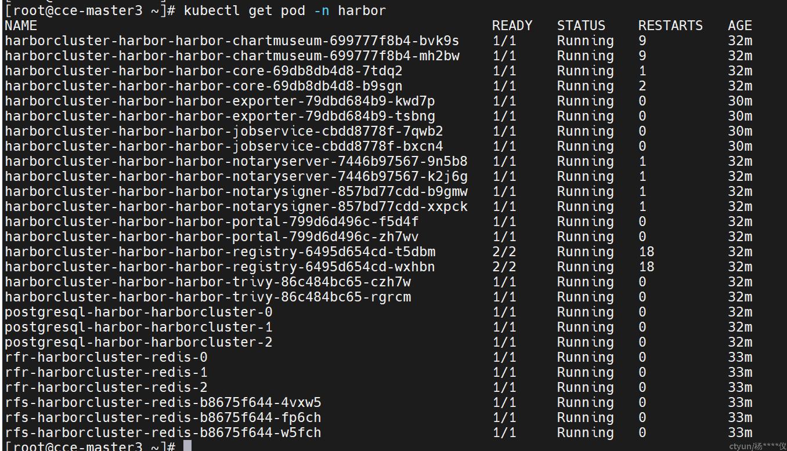Image resolution: width=787 pixels, height=451 pixels.
Task: Click the NAME column header
Action: (x=21, y=26)
